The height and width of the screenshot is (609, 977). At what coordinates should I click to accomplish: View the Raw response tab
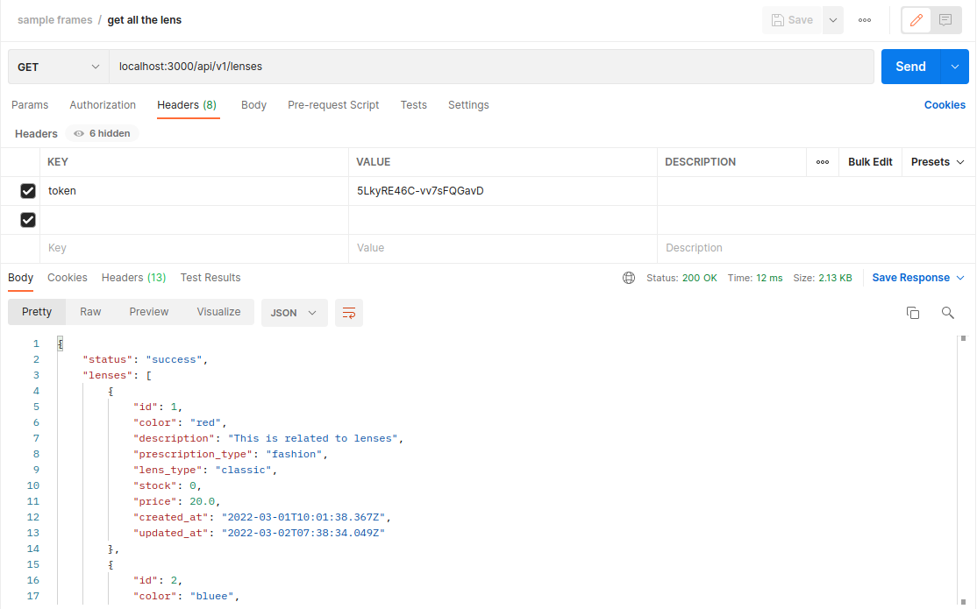click(89, 312)
